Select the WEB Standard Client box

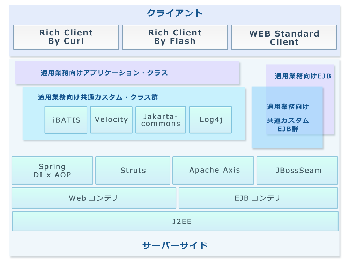tap(284, 37)
